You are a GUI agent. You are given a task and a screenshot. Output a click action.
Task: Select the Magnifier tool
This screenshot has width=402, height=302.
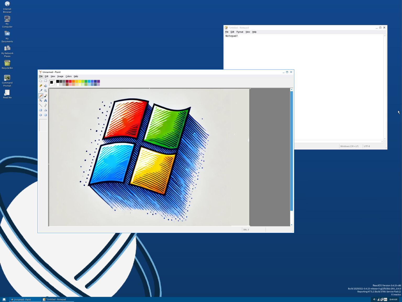46,90
